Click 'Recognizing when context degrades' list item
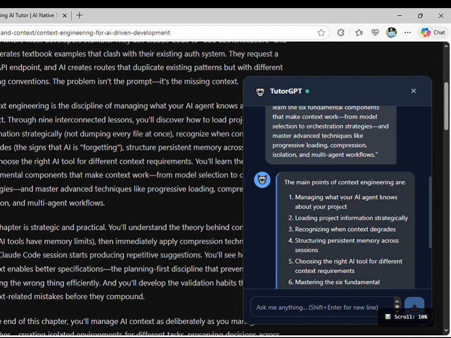 coord(345,229)
